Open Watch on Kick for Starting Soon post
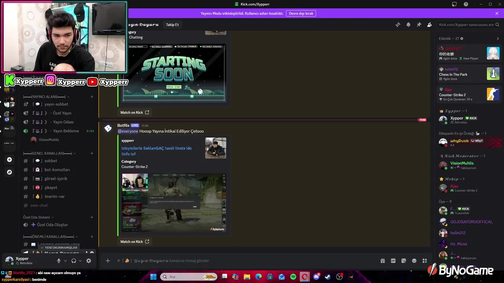The height and width of the screenshot is (283, 504). click(135, 112)
